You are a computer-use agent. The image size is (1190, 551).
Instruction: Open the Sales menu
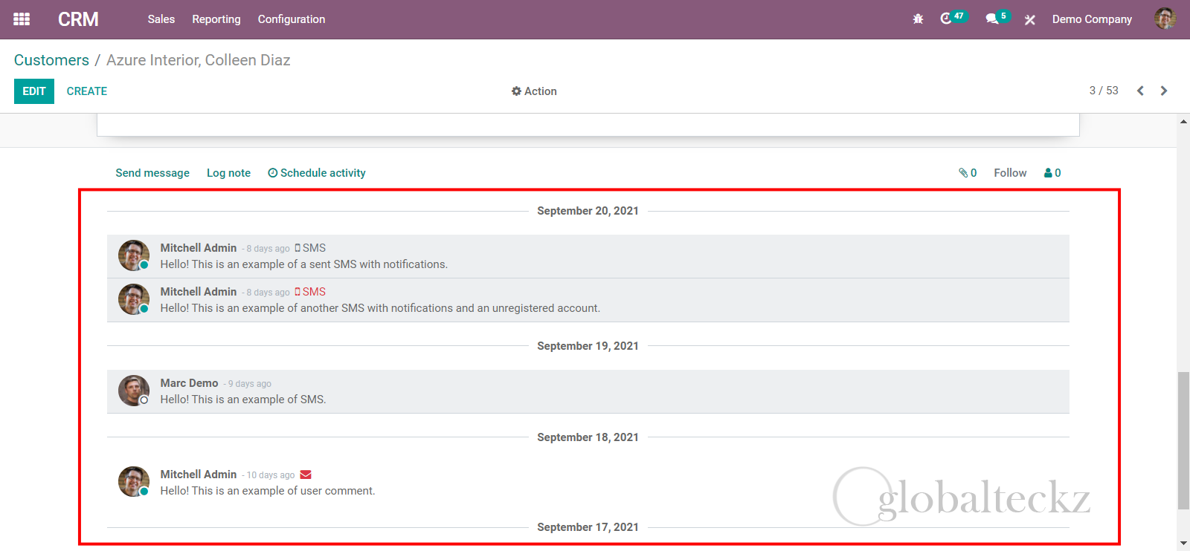(161, 19)
